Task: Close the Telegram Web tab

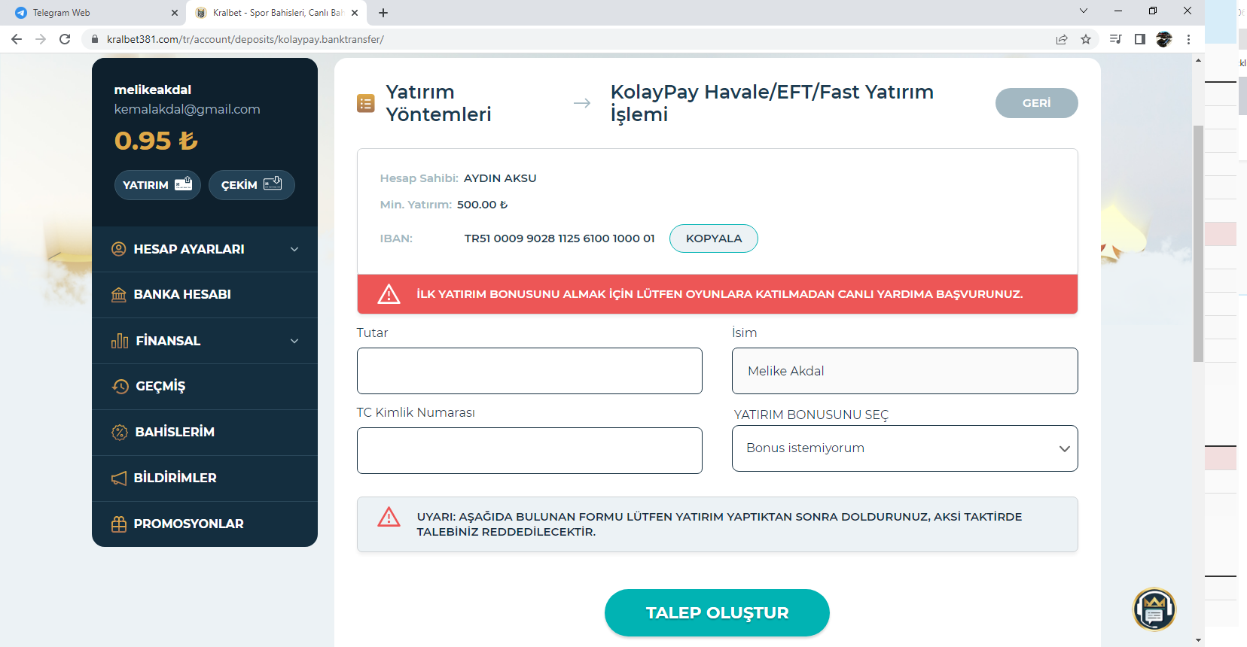Action: pos(175,13)
